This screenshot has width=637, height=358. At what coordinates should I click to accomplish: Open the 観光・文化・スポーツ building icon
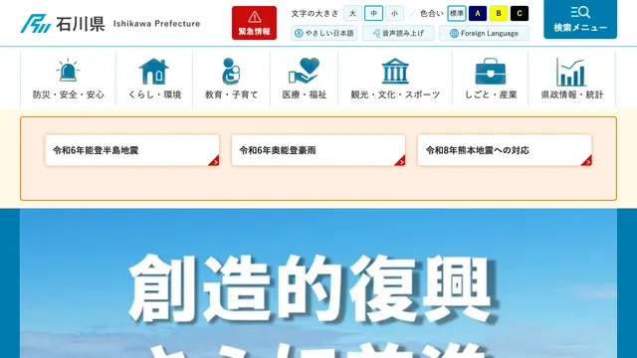[x=395, y=71]
